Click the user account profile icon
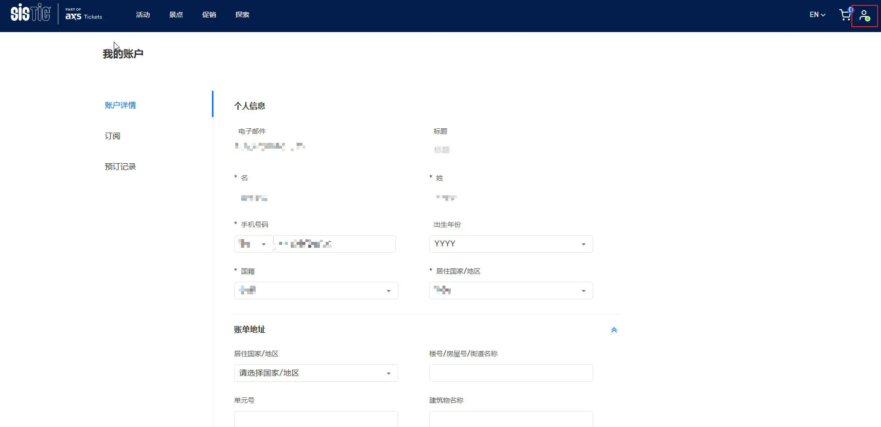This screenshot has height=427, width=881. coord(864,16)
